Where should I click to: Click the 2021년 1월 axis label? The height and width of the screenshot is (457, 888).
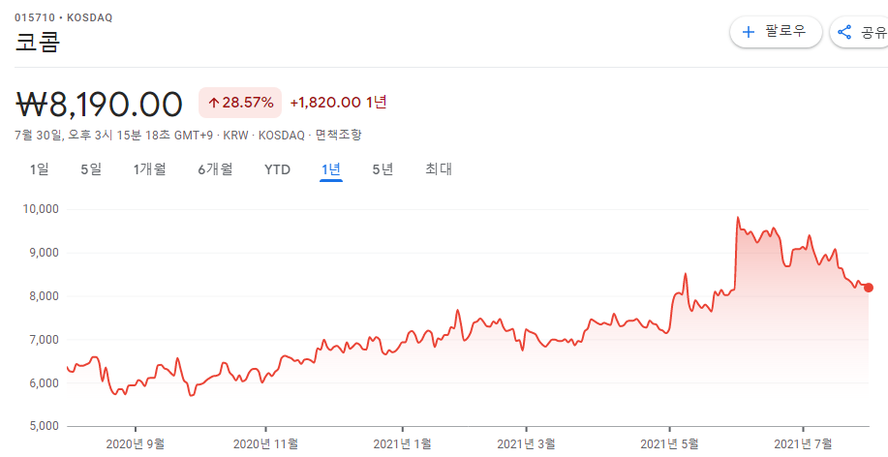[x=403, y=443]
